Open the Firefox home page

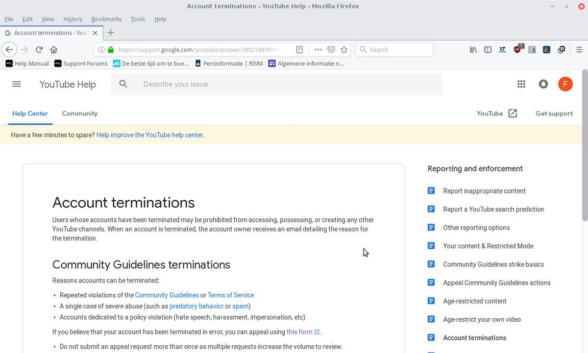[x=54, y=49]
